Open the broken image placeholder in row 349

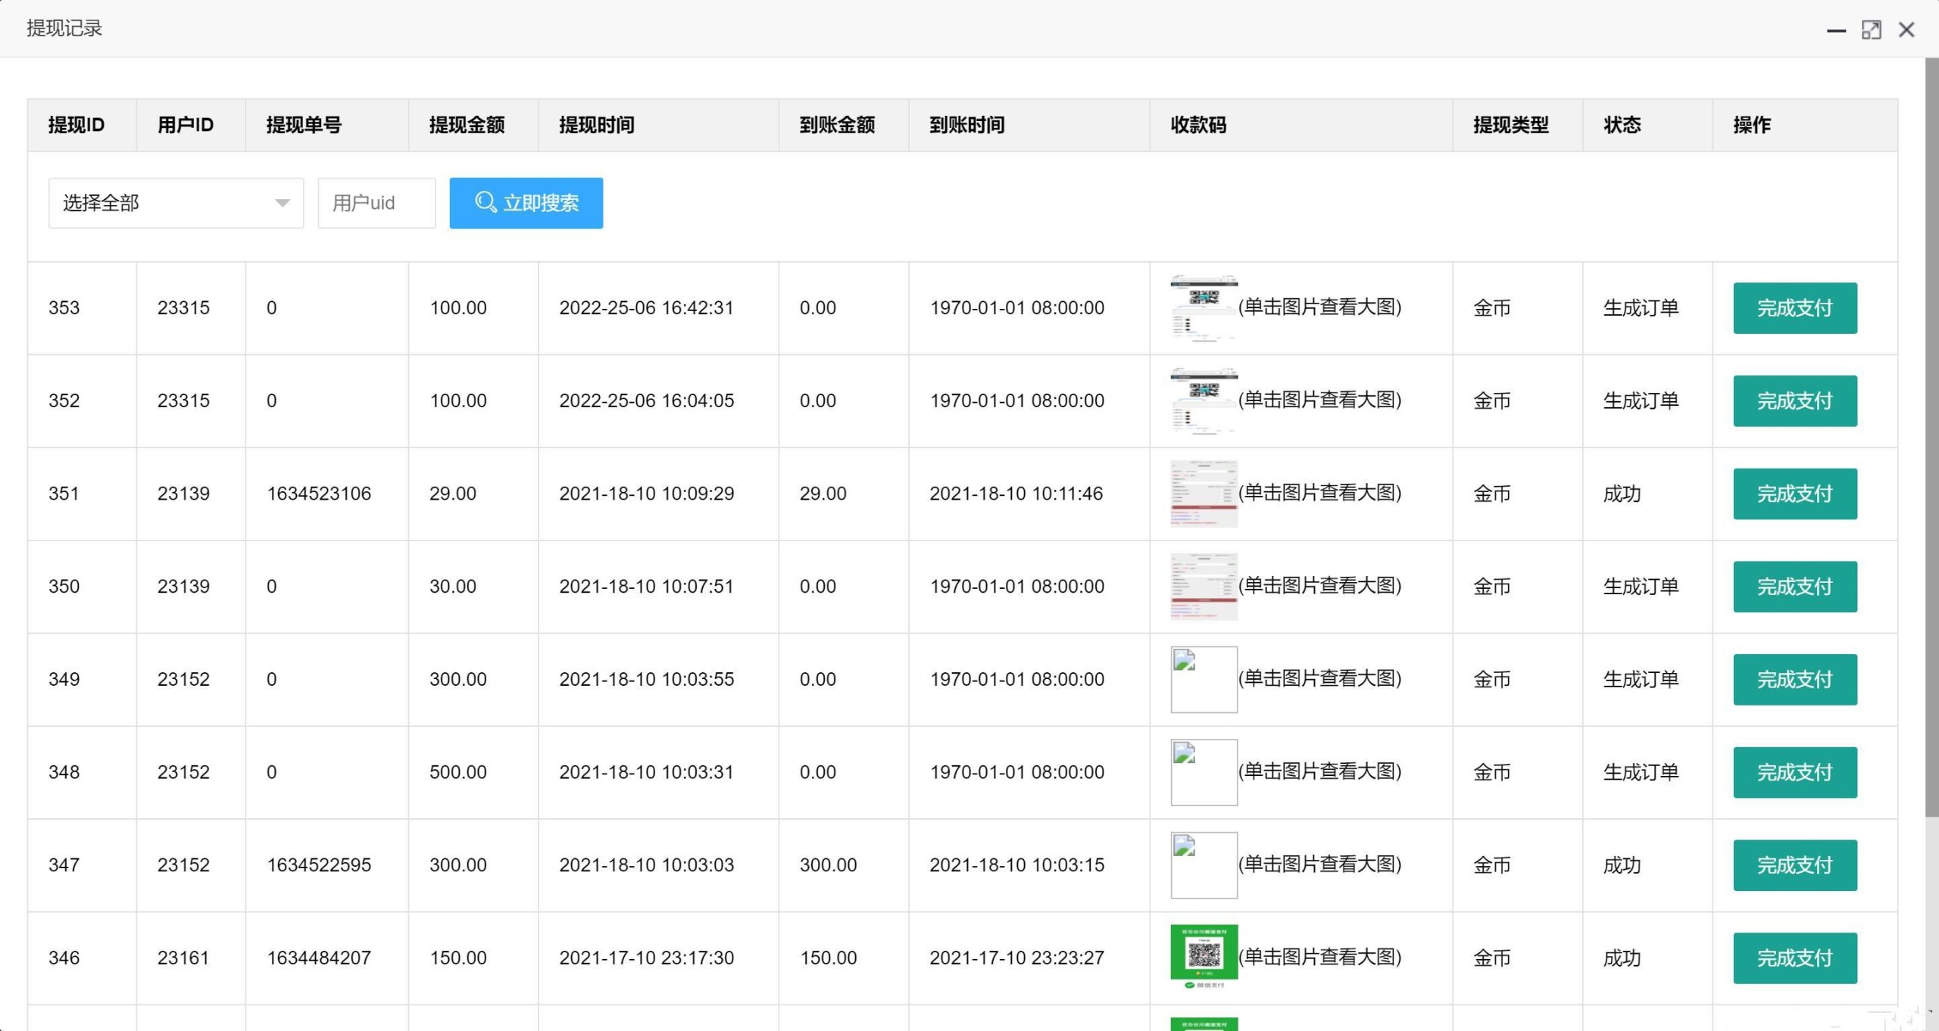1204,679
